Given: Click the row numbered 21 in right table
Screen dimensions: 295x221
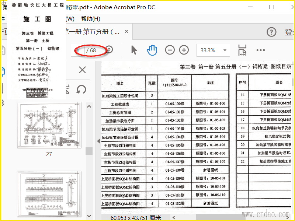Looking at the screenshot, I should click(264, 153).
